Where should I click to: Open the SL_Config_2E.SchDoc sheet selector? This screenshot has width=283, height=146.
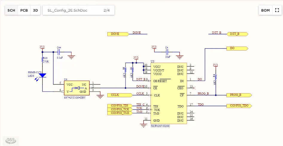(79, 10)
